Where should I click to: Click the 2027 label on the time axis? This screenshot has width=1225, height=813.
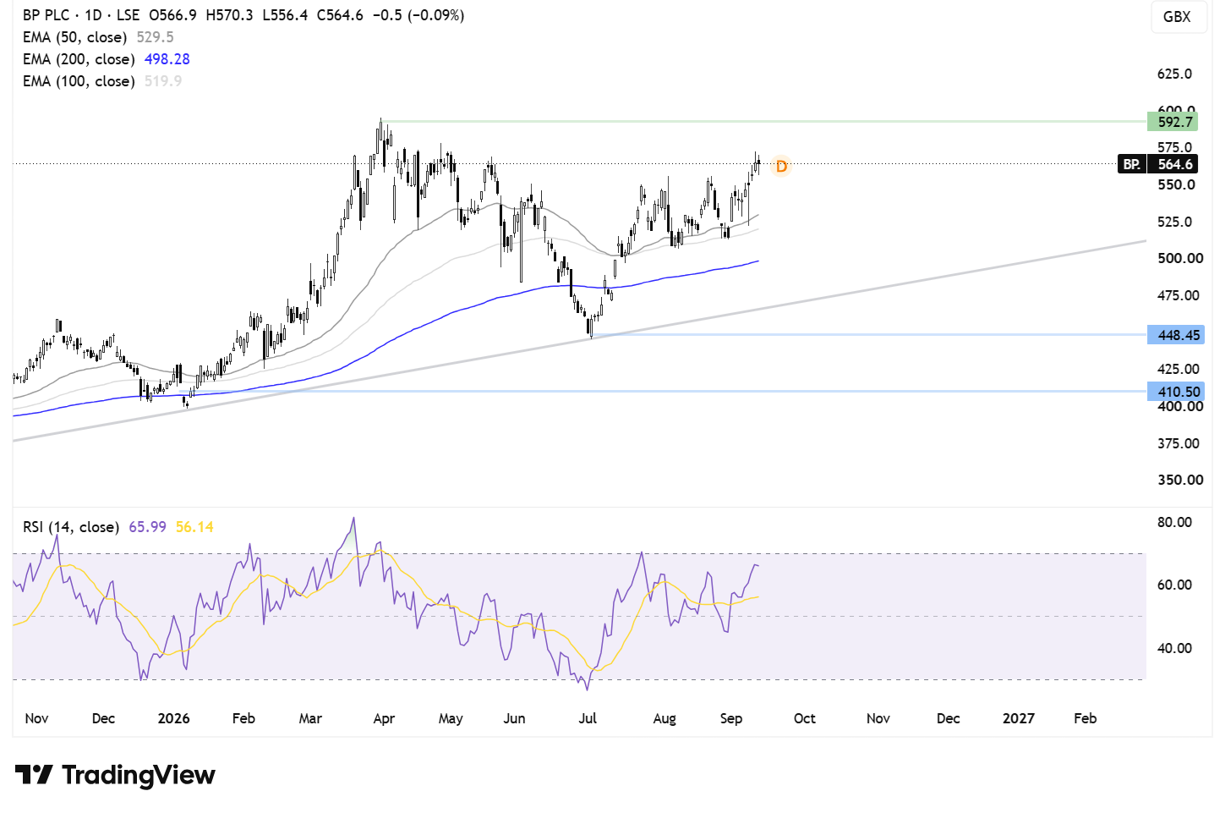(x=1019, y=718)
